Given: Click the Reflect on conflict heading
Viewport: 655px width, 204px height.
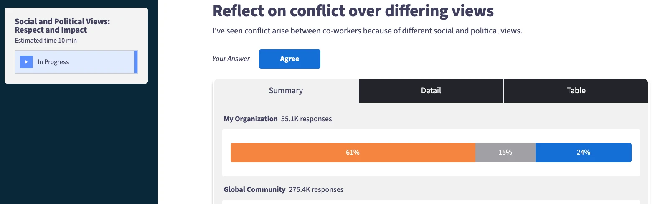Looking at the screenshot, I should point(353,11).
